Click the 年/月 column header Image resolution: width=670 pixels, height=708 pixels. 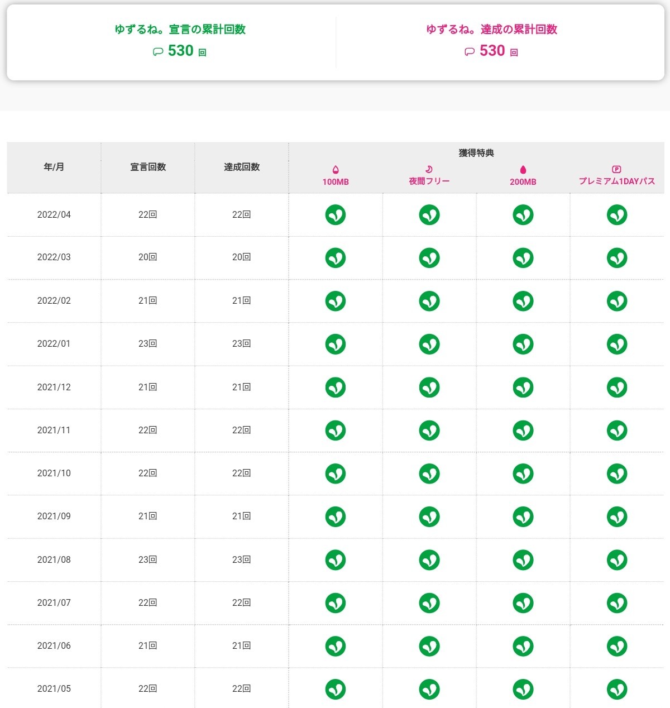54,167
